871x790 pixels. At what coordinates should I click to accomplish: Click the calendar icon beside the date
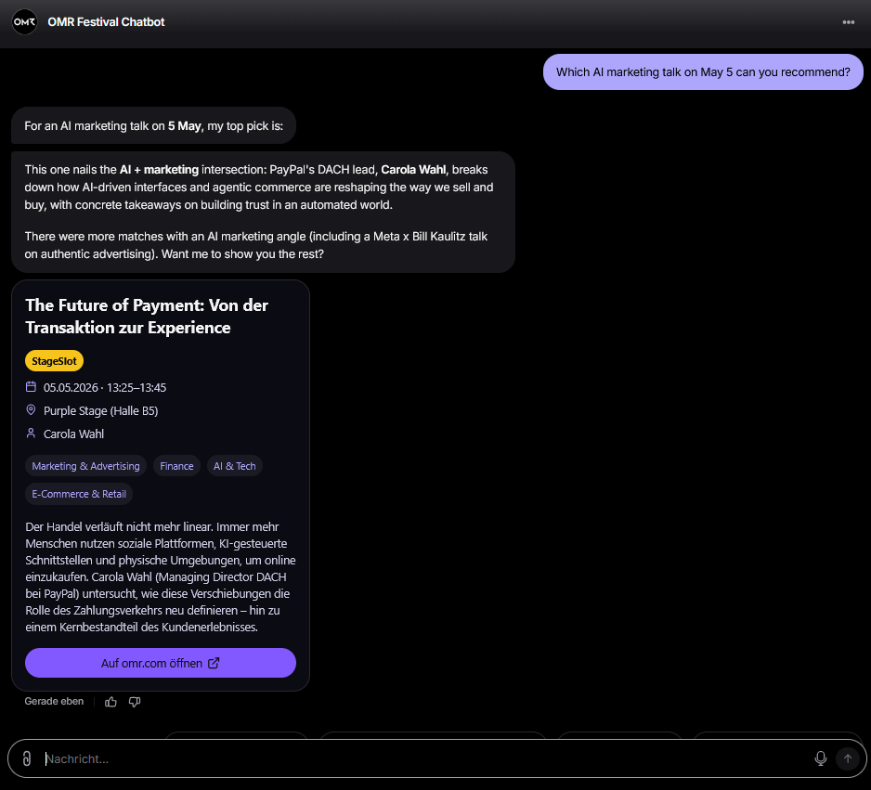coord(32,386)
